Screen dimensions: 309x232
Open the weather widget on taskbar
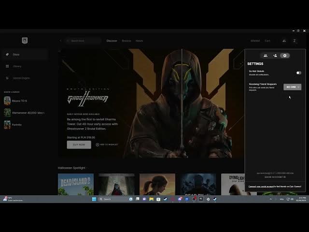(13, 199)
